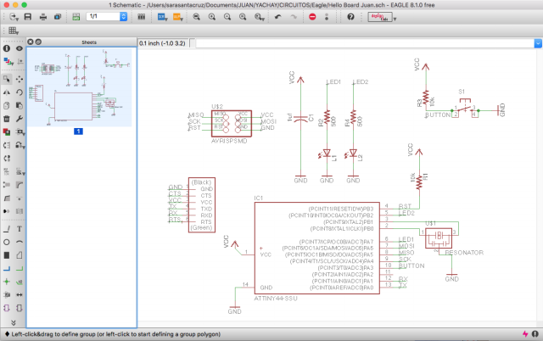Select the green Net tool
The image size is (543, 341).
(x=20, y=268)
